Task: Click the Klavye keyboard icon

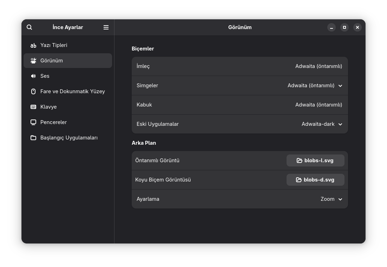Action: (33, 107)
